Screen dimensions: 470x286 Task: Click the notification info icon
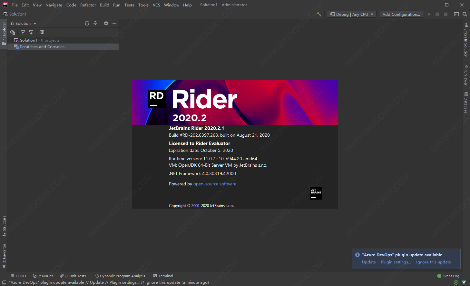(357, 255)
